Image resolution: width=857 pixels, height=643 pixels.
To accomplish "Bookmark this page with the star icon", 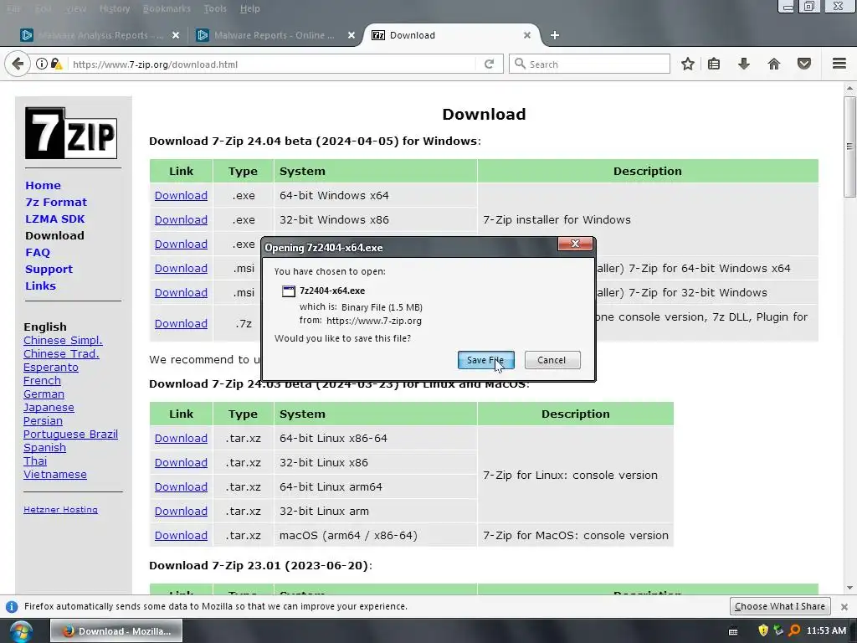I will (688, 64).
